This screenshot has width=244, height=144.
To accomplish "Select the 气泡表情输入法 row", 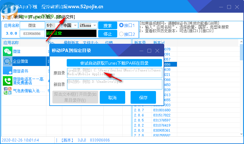I will point(26,91).
